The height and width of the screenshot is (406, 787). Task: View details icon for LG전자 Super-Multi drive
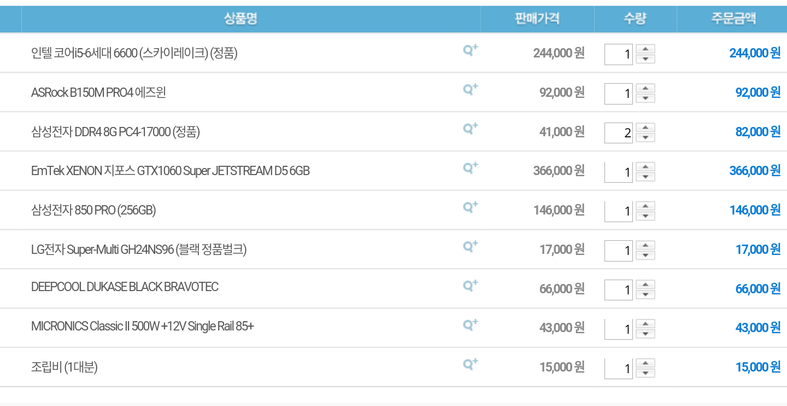[x=470, y=246]
